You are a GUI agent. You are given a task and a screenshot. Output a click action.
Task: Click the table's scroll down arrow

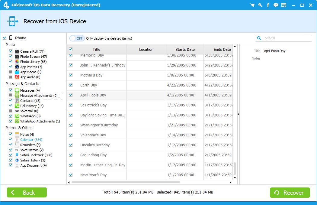[235, 178]
